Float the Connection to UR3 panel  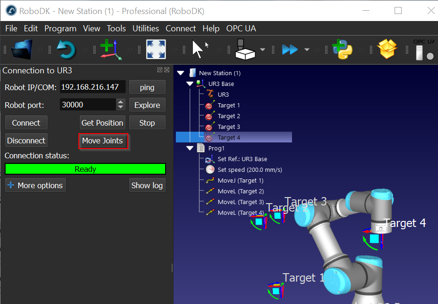point(160,70)
